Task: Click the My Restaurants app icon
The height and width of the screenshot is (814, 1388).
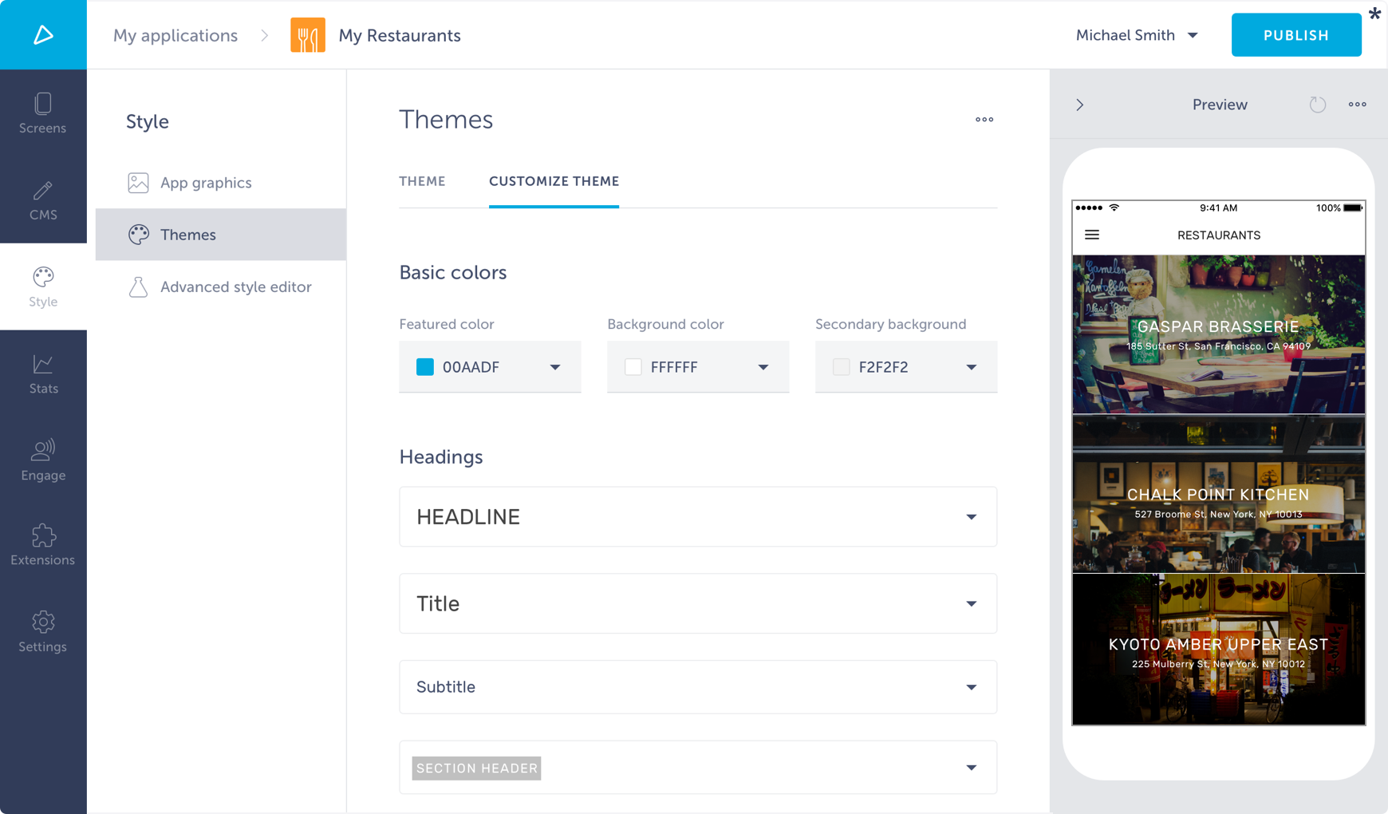Action: click(307, 35)
